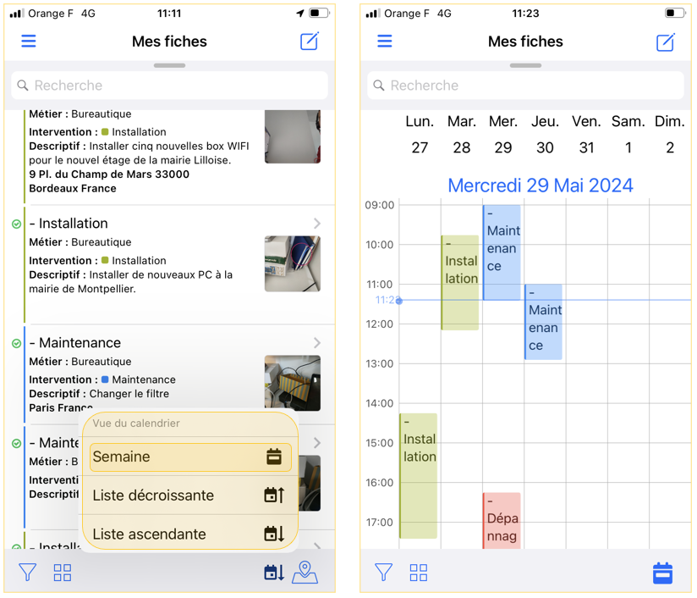Image resolution: width=697 pixels, height=598 pixels.
Task: Select Semaine calendar view option
Action: point(190,457)
